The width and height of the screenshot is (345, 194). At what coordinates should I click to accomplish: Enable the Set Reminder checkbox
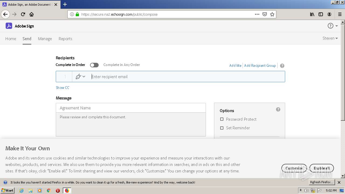click(222, 128)
